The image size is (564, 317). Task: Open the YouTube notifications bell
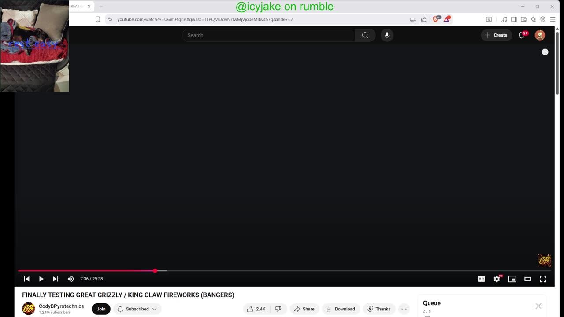[522, 35]
